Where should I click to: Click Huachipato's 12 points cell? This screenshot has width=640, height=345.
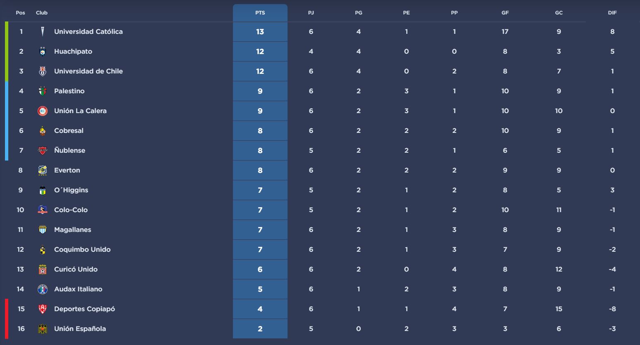(260, 52)
